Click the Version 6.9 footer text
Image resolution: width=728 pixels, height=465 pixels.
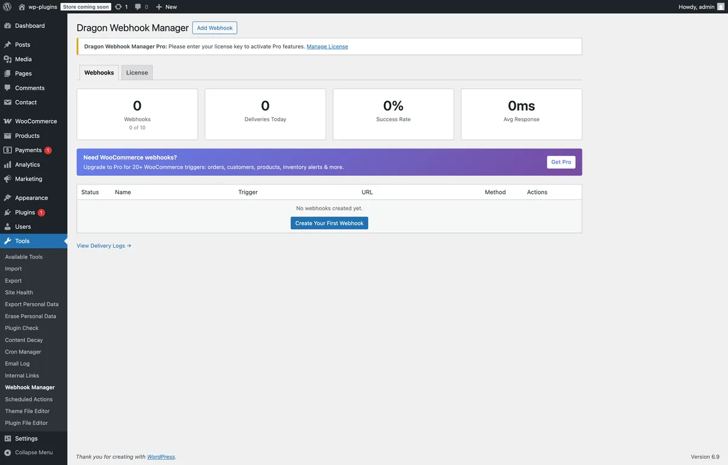click(x=705, y=457)
